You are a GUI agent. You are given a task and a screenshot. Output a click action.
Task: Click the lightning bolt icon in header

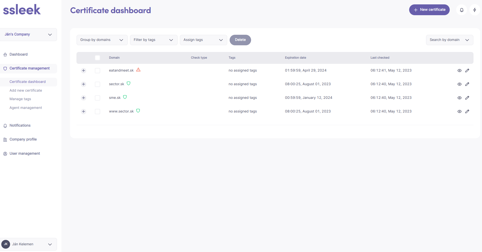[x=475, y=10]
